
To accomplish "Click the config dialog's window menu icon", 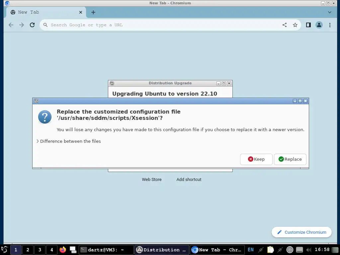I will (36, 101).
